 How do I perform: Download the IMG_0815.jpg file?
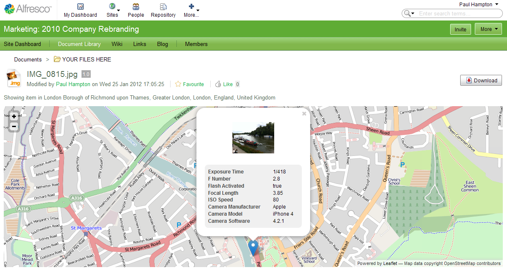coord(481,80)
